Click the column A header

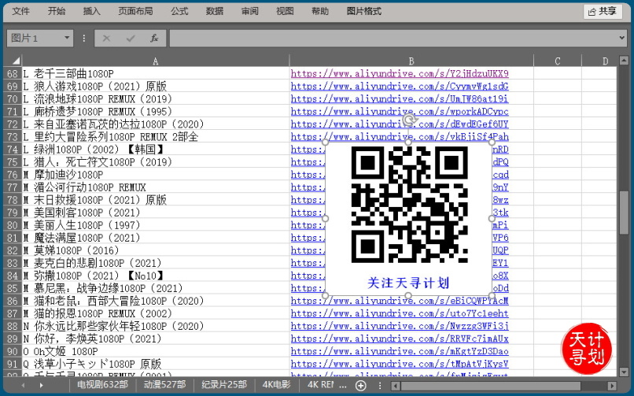(x=155, y=61)
